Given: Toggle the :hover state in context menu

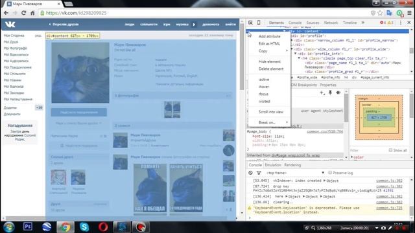Looking at the screenshot, I should [264, 87].
